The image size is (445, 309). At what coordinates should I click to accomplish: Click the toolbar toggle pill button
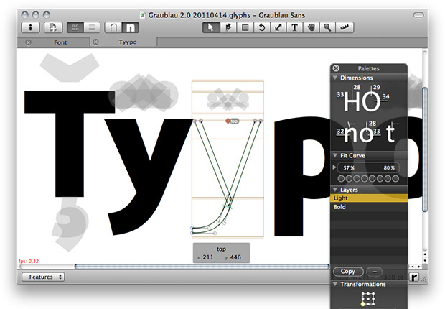418,15
